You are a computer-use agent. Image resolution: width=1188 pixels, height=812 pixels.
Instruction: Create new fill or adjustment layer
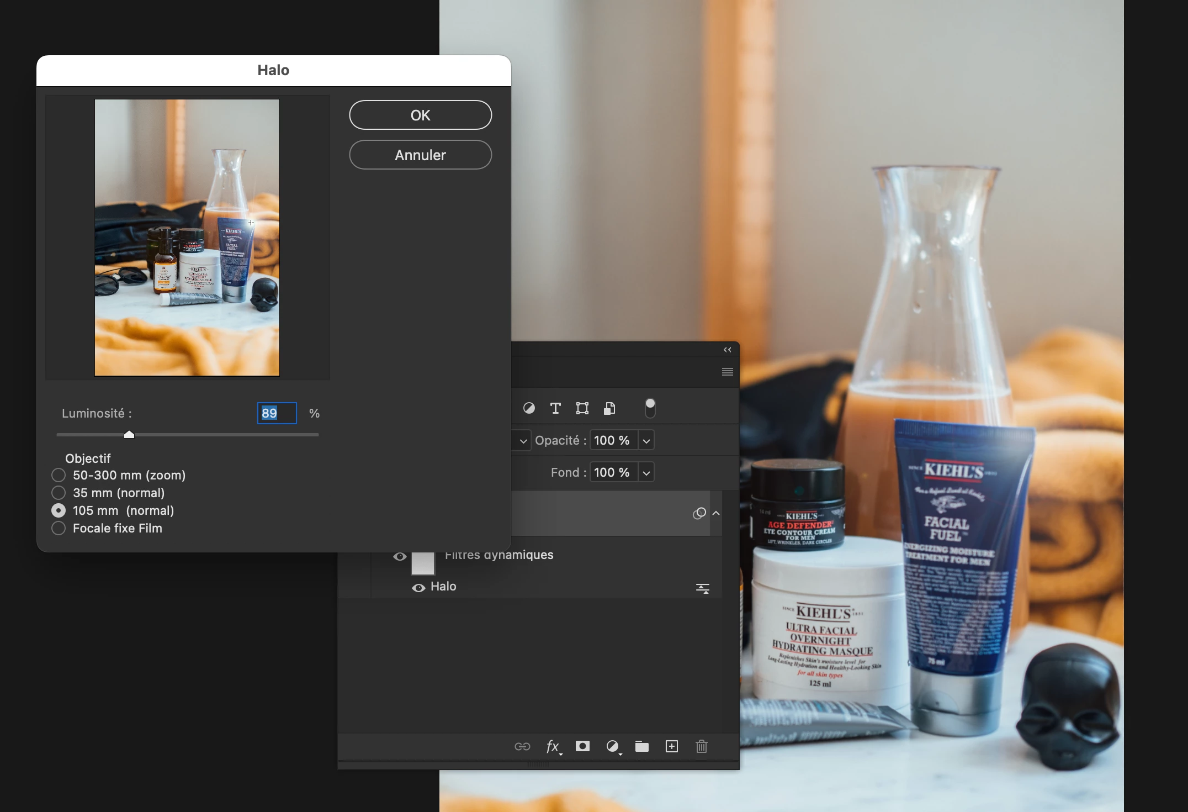[613, 747]
